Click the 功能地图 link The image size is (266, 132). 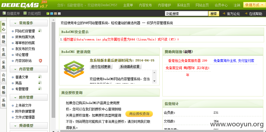pos(34,13)
